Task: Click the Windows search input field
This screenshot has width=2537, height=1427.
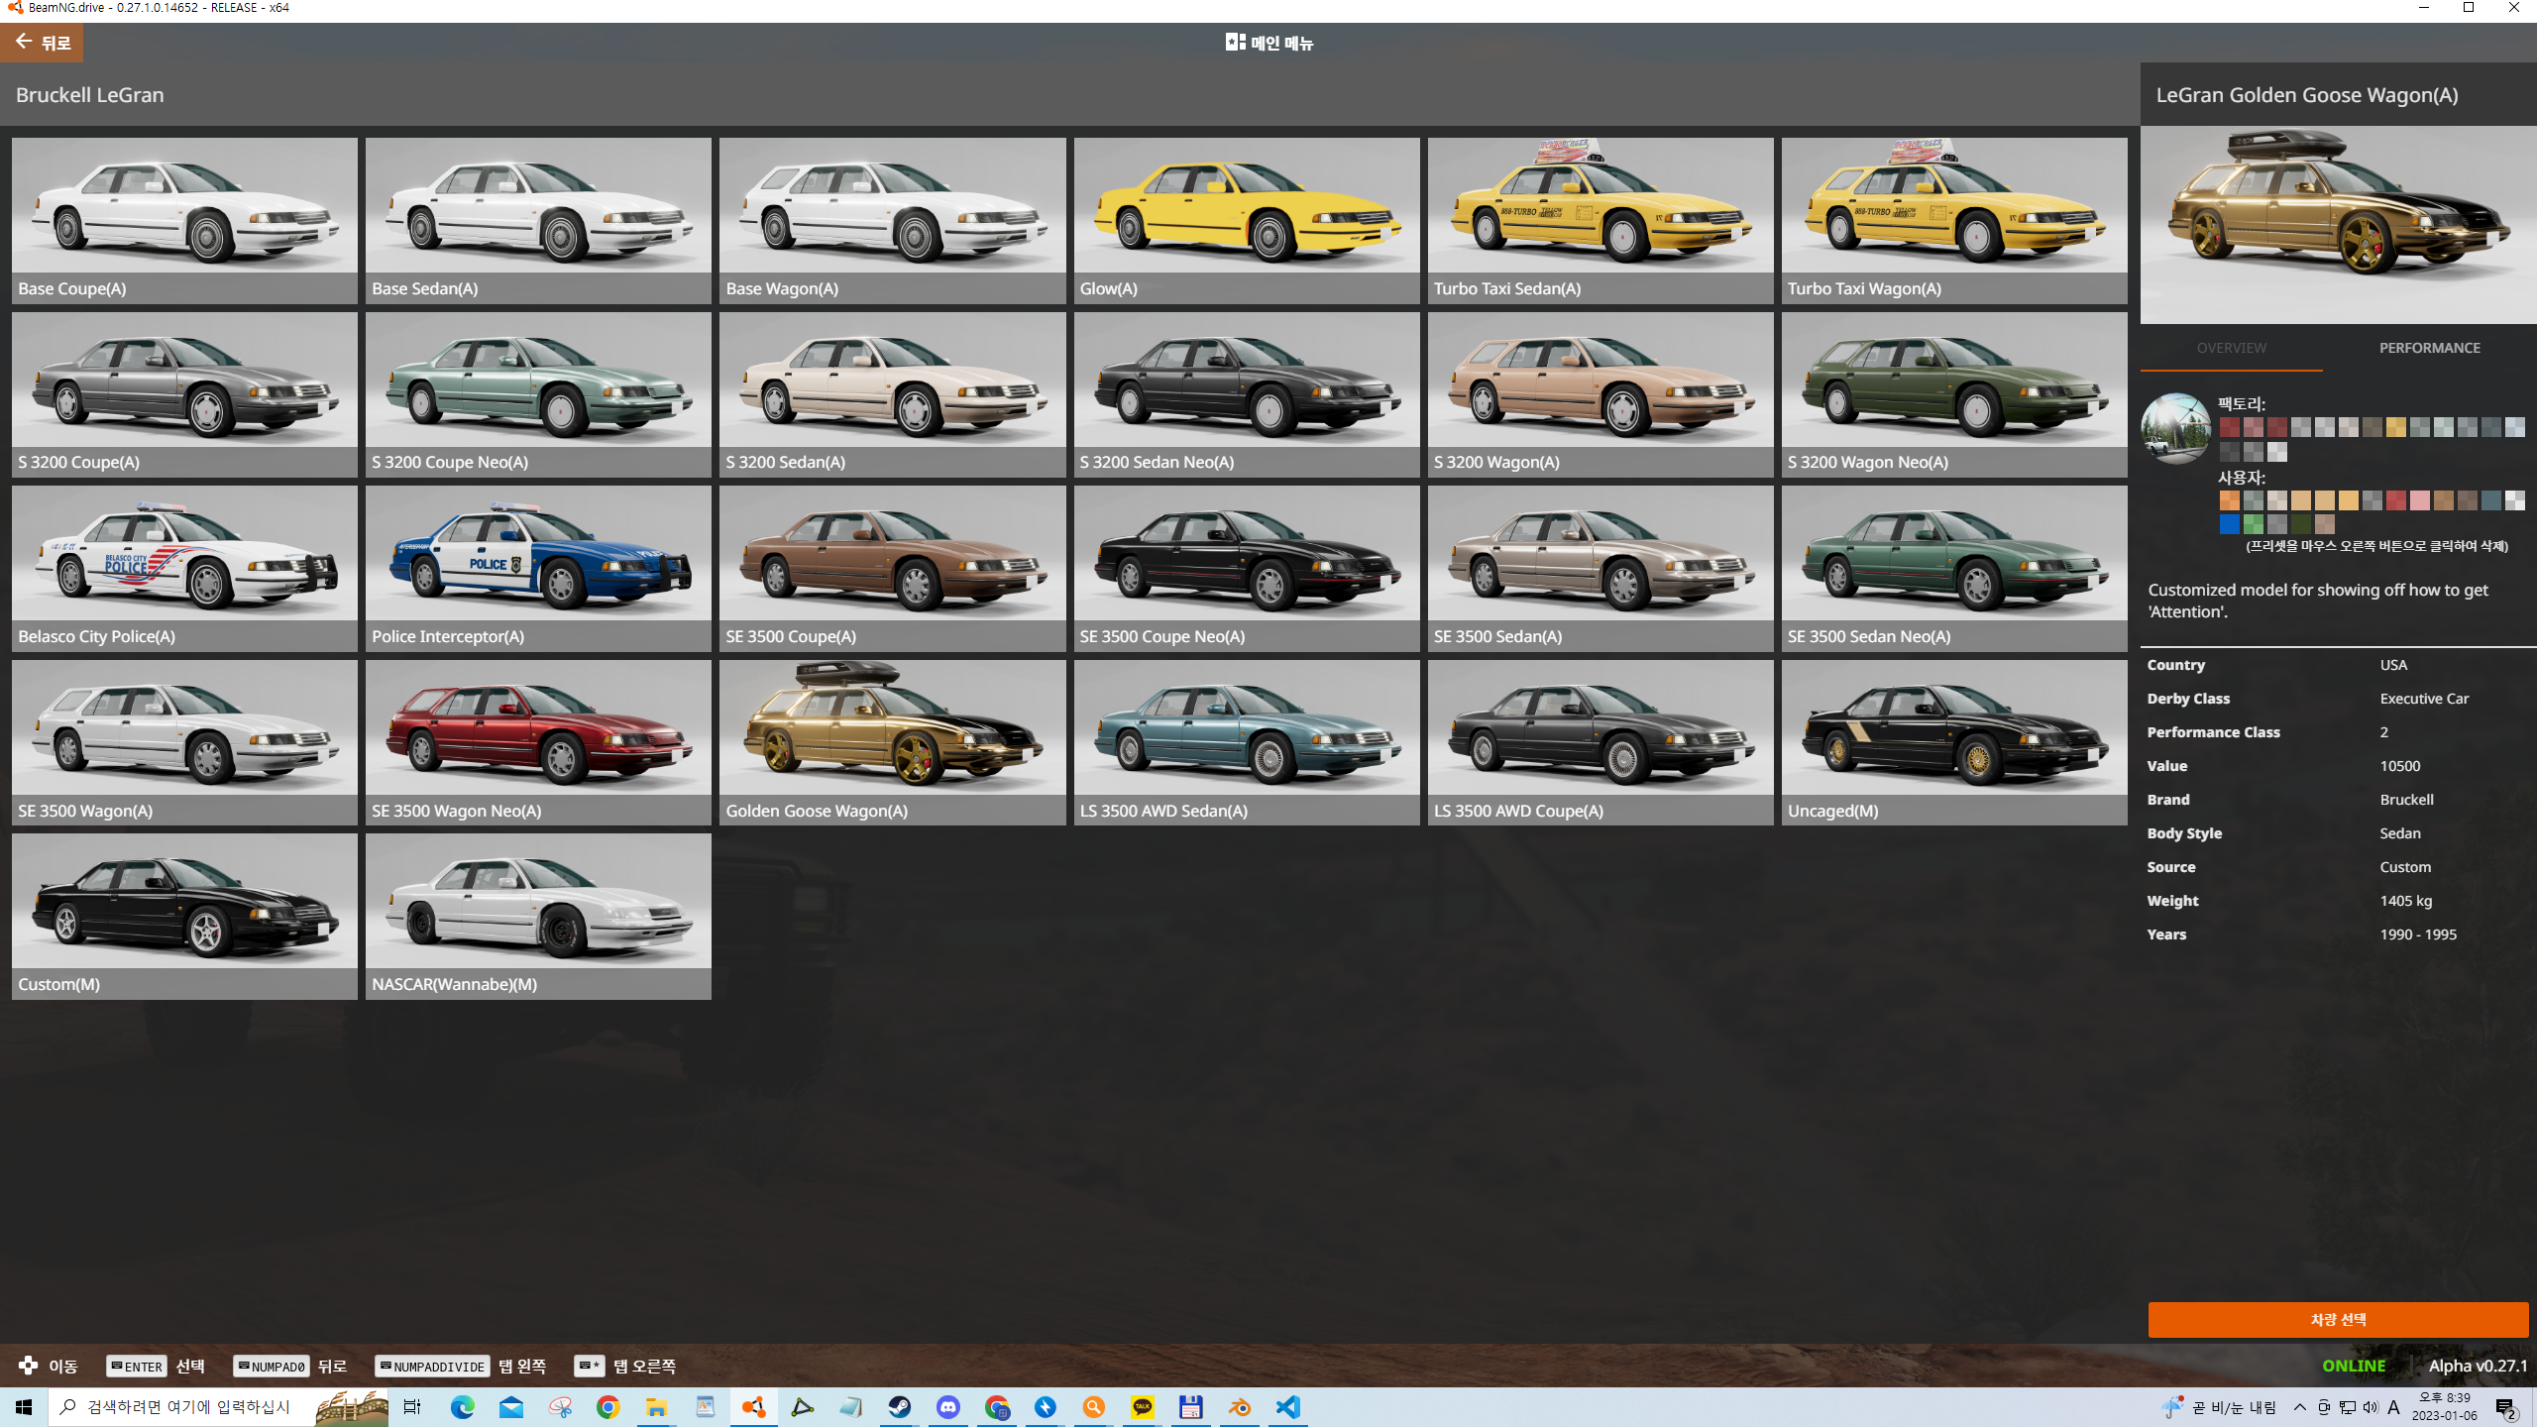Action: point(188,1407)
